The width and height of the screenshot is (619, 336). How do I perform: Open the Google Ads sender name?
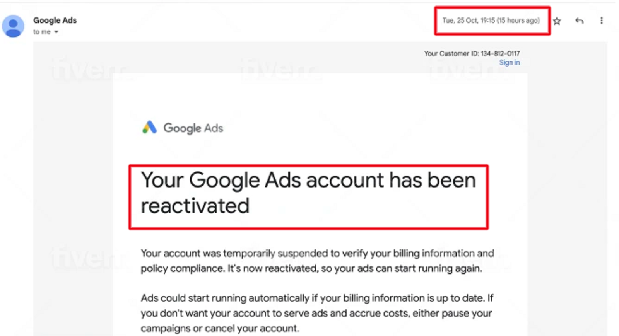(55, 20)
